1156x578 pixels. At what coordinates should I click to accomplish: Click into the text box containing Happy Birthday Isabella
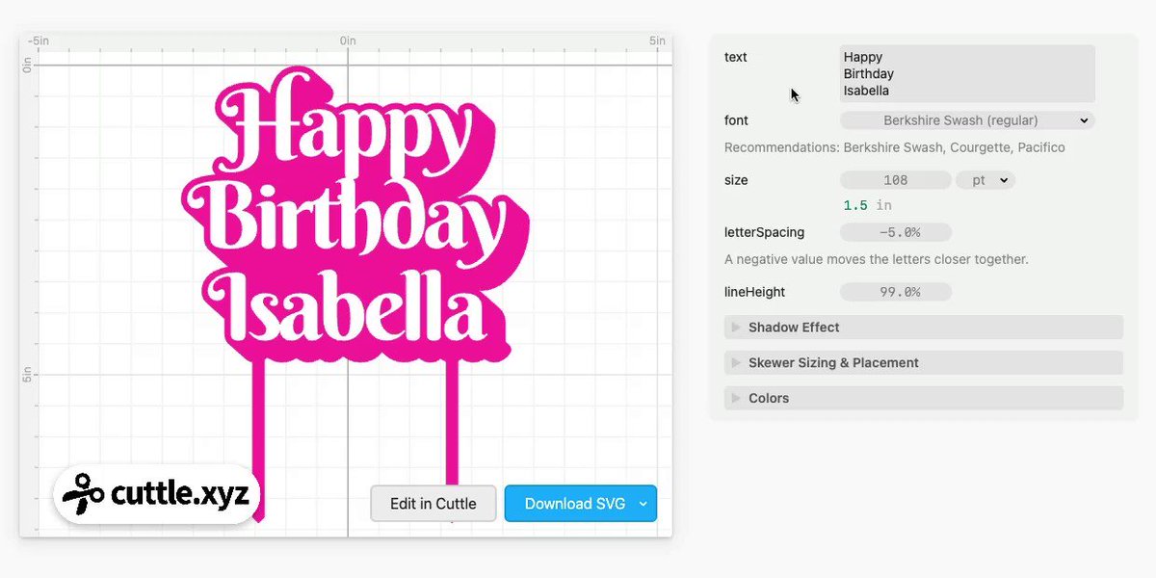point(967,73)
